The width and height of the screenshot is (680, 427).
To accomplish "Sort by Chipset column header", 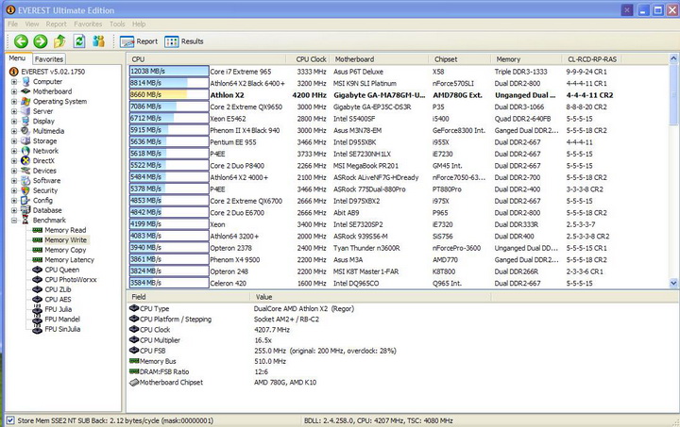I will coord(460,59).
